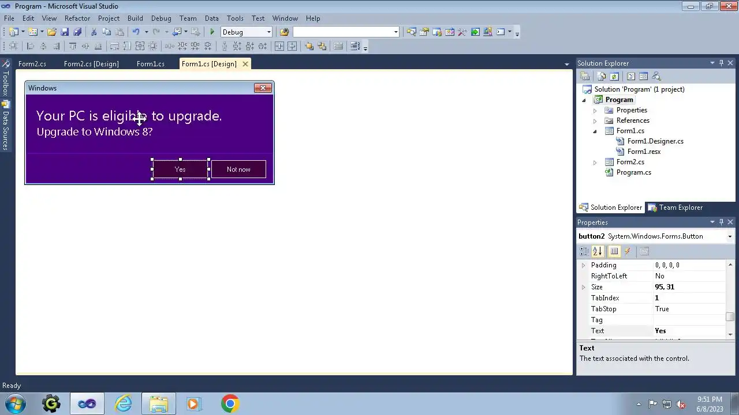Click Align Lefts layout icon
The height and width of the screenshot is (415, 739).
(31, 47)
